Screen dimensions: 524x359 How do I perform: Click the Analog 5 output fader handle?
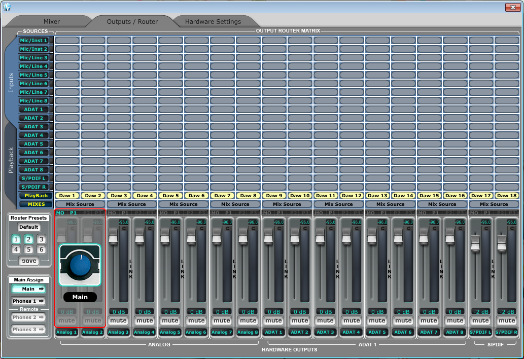[x=165, y=235]
